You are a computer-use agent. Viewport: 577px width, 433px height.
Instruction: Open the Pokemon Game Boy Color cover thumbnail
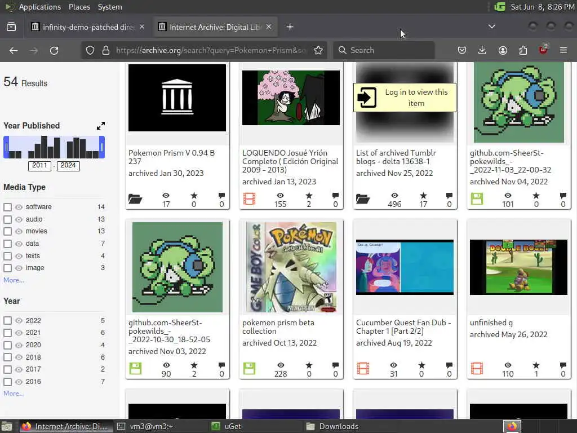291,267
